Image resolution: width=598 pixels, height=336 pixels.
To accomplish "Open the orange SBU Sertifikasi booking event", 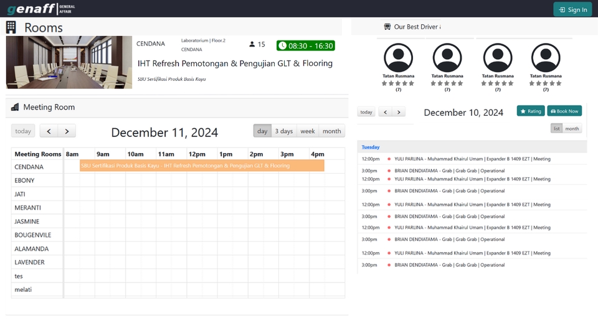I will (202, 166).
